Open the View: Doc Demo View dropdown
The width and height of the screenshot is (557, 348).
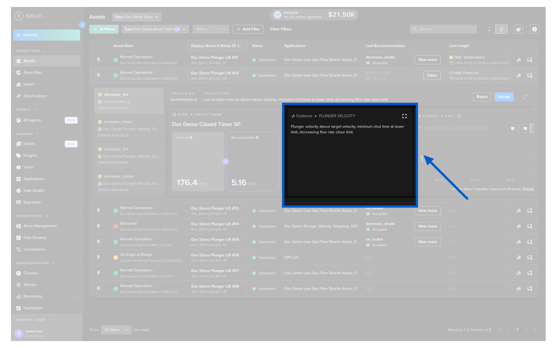tap(137, 17)
